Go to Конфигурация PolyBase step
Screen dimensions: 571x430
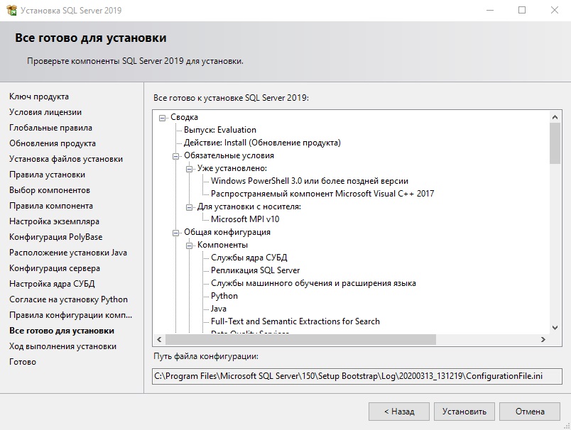[55, 237]
